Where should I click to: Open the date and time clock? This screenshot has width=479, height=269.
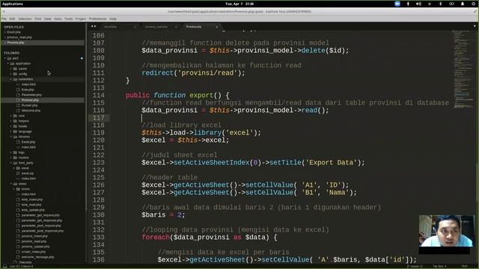pyautogui.click(x=239, y=4)
